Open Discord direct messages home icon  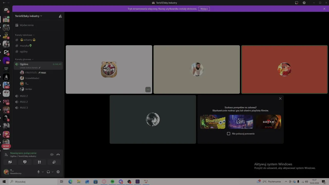pos(6,10)
